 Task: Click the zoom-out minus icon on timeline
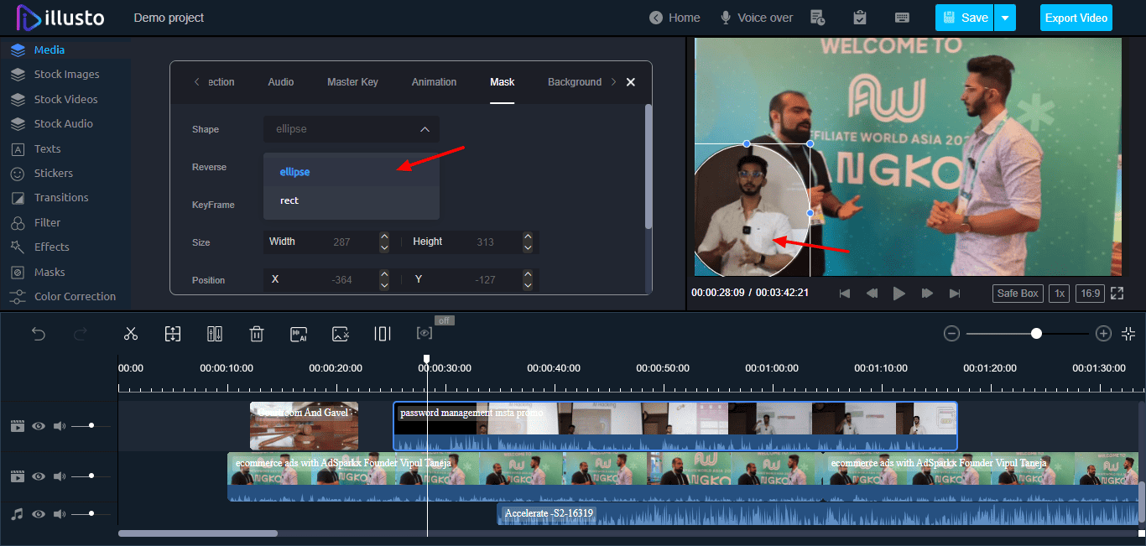pyautogui.click(x=951, y=334)
